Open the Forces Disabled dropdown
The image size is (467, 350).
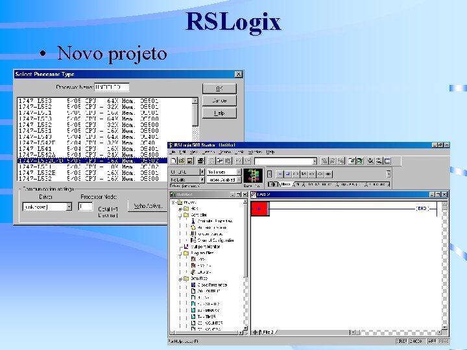[x=239, y=180]
